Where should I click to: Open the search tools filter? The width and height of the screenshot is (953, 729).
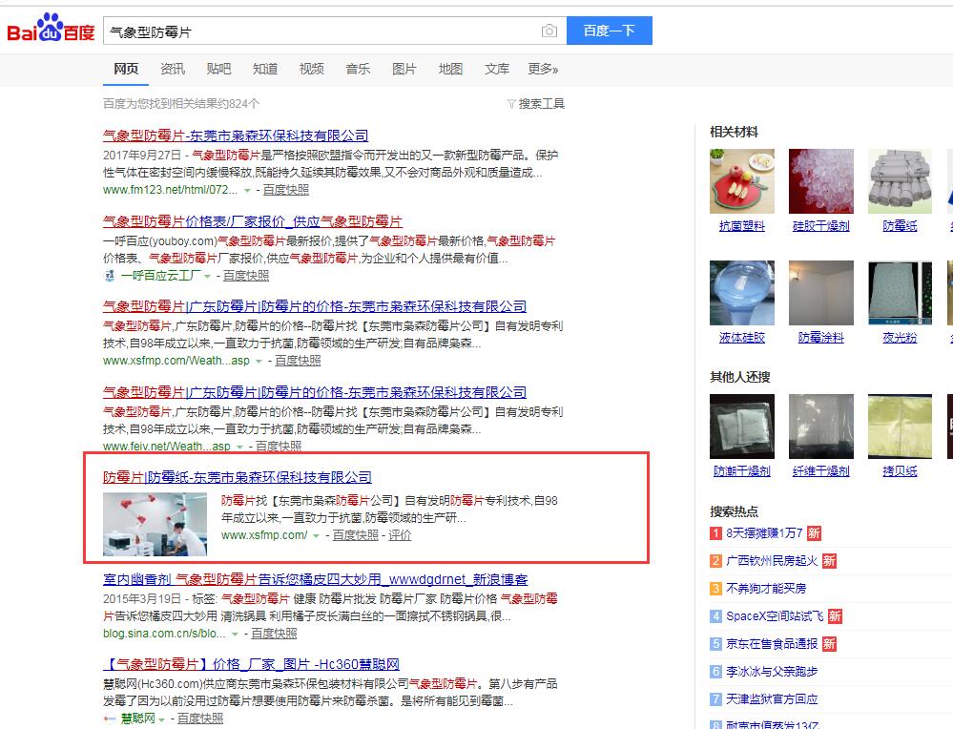(536, 103)
